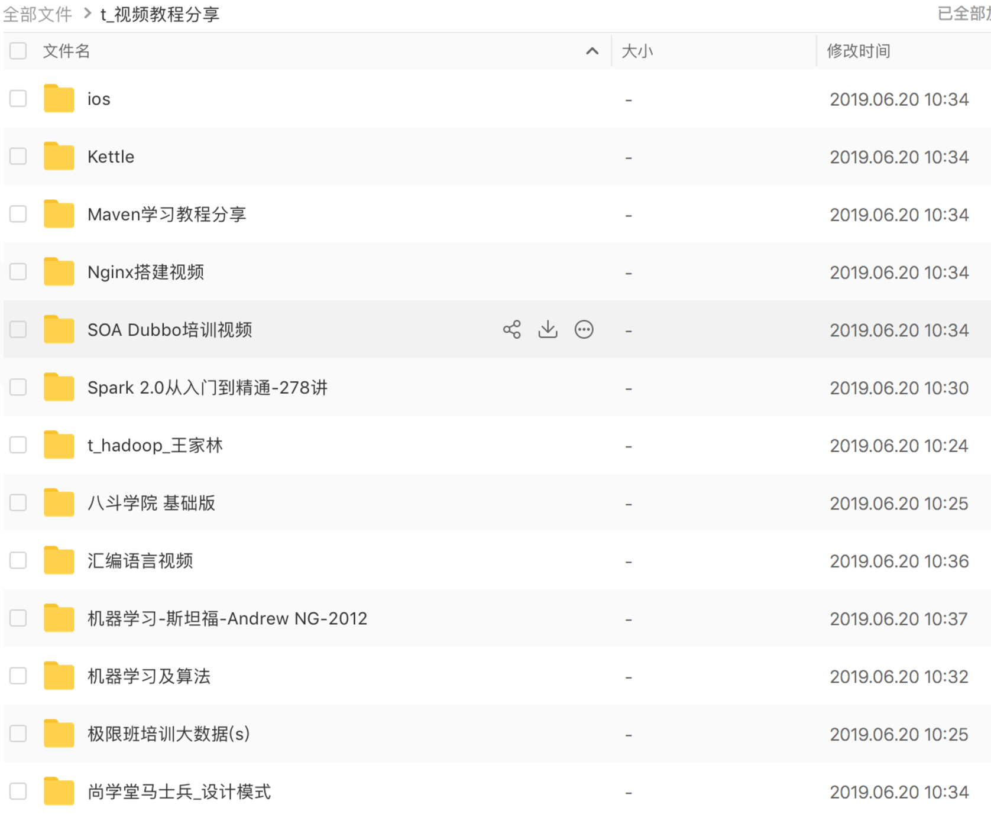The height and width of the screenshot is (824, 991).
Task: Select the Spark 2.0从入门到精通 checkbox
Action: 18,387
